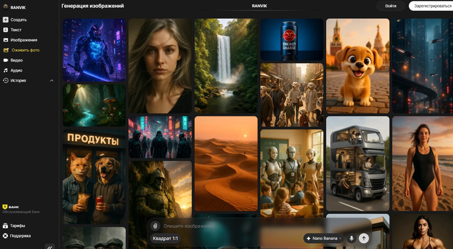This screenshot has height=249, width=453.
Task: Open the Изображения section
Action: tap(24, 40)
